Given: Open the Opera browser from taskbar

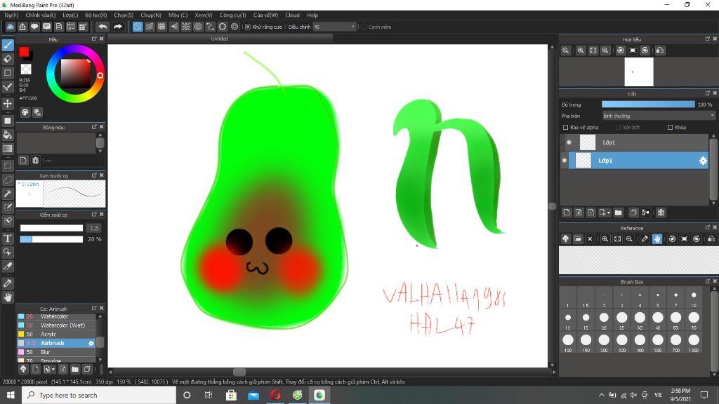Looking at the screenshot, I should (275, 395).
